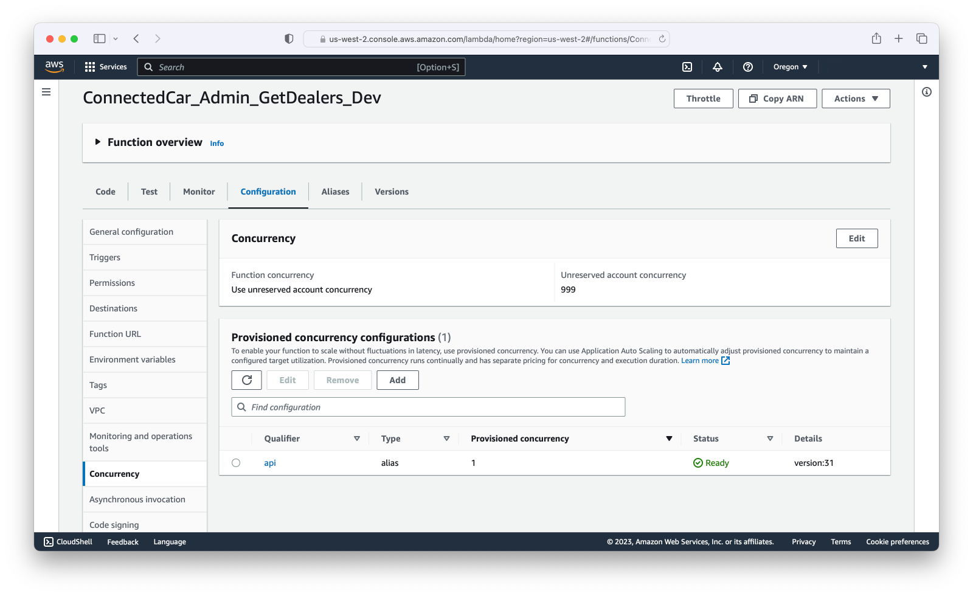The image size is (973, 596).
Task: Switch to the Code tab
Action: pyautogui.click(x=105, y=192)
